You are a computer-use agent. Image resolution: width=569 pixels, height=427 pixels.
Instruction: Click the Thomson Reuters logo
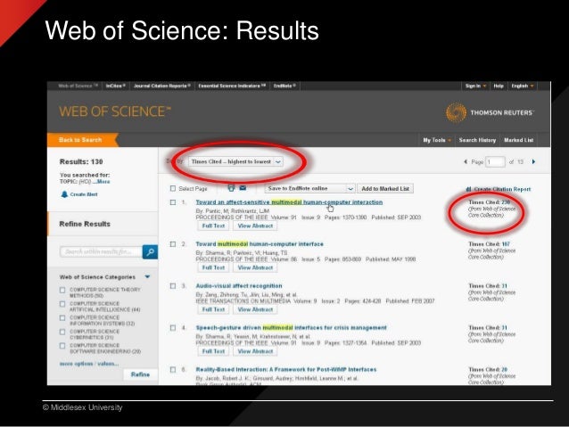[490, 113]
